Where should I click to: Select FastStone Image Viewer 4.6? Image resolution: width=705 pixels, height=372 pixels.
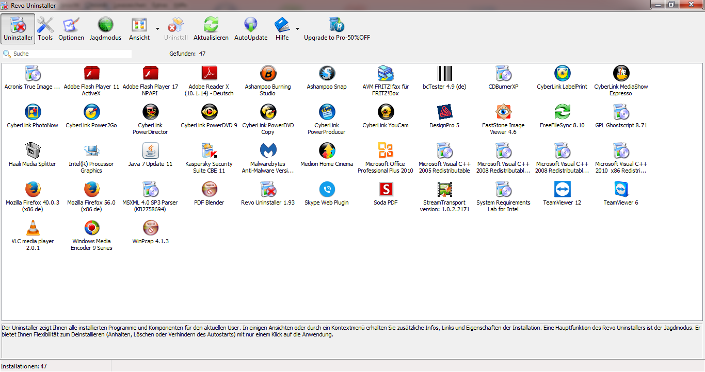[x=503, y=120]
